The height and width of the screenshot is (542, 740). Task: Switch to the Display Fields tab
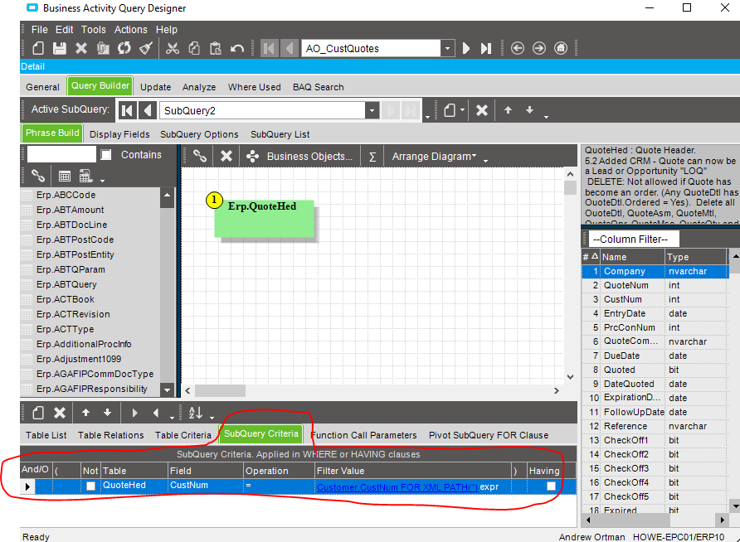point(119,134)
